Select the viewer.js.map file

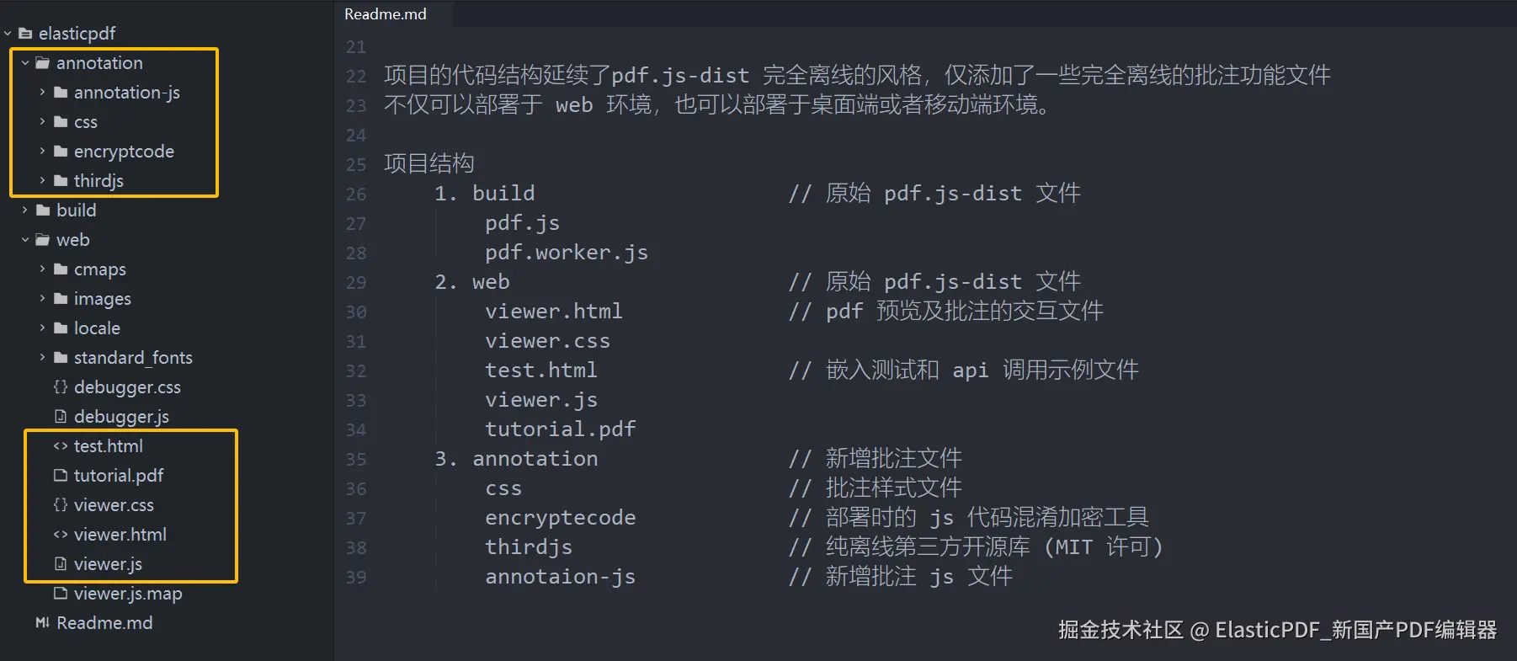(128, 593)
